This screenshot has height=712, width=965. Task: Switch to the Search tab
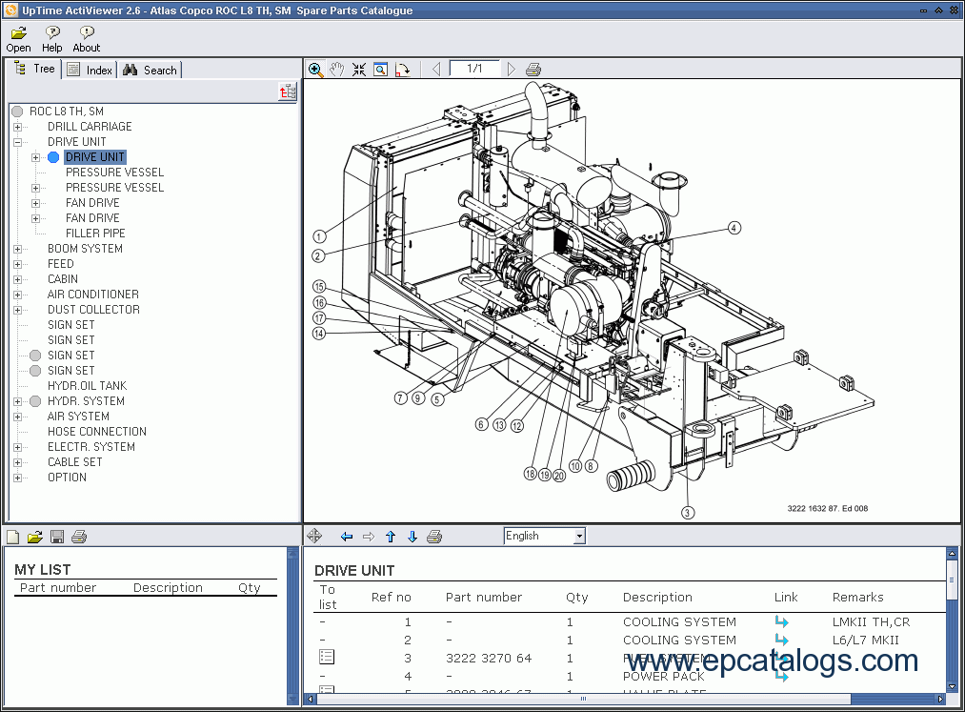pos(150,70)
